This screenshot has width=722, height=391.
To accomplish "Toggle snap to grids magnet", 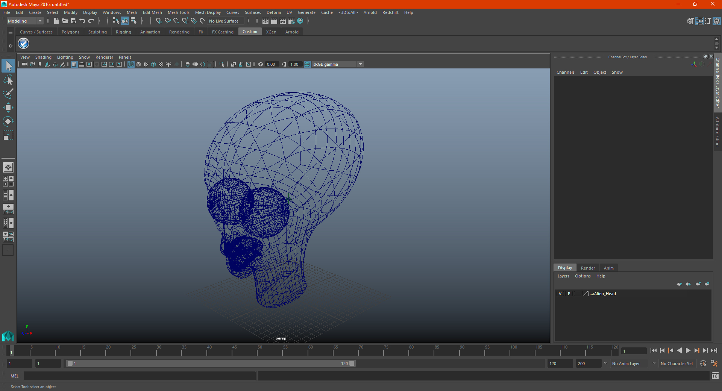I will coord(159,21).
